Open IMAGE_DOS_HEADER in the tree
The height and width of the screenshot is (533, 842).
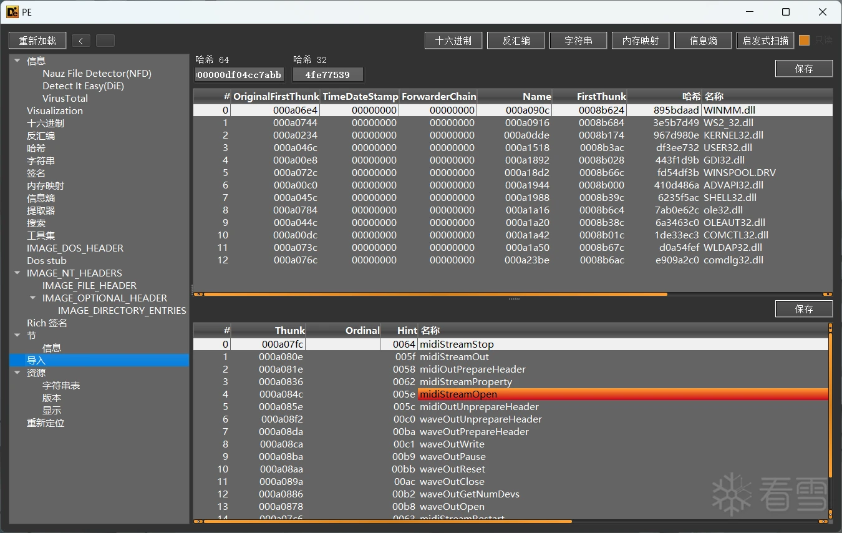coord(75,248)
